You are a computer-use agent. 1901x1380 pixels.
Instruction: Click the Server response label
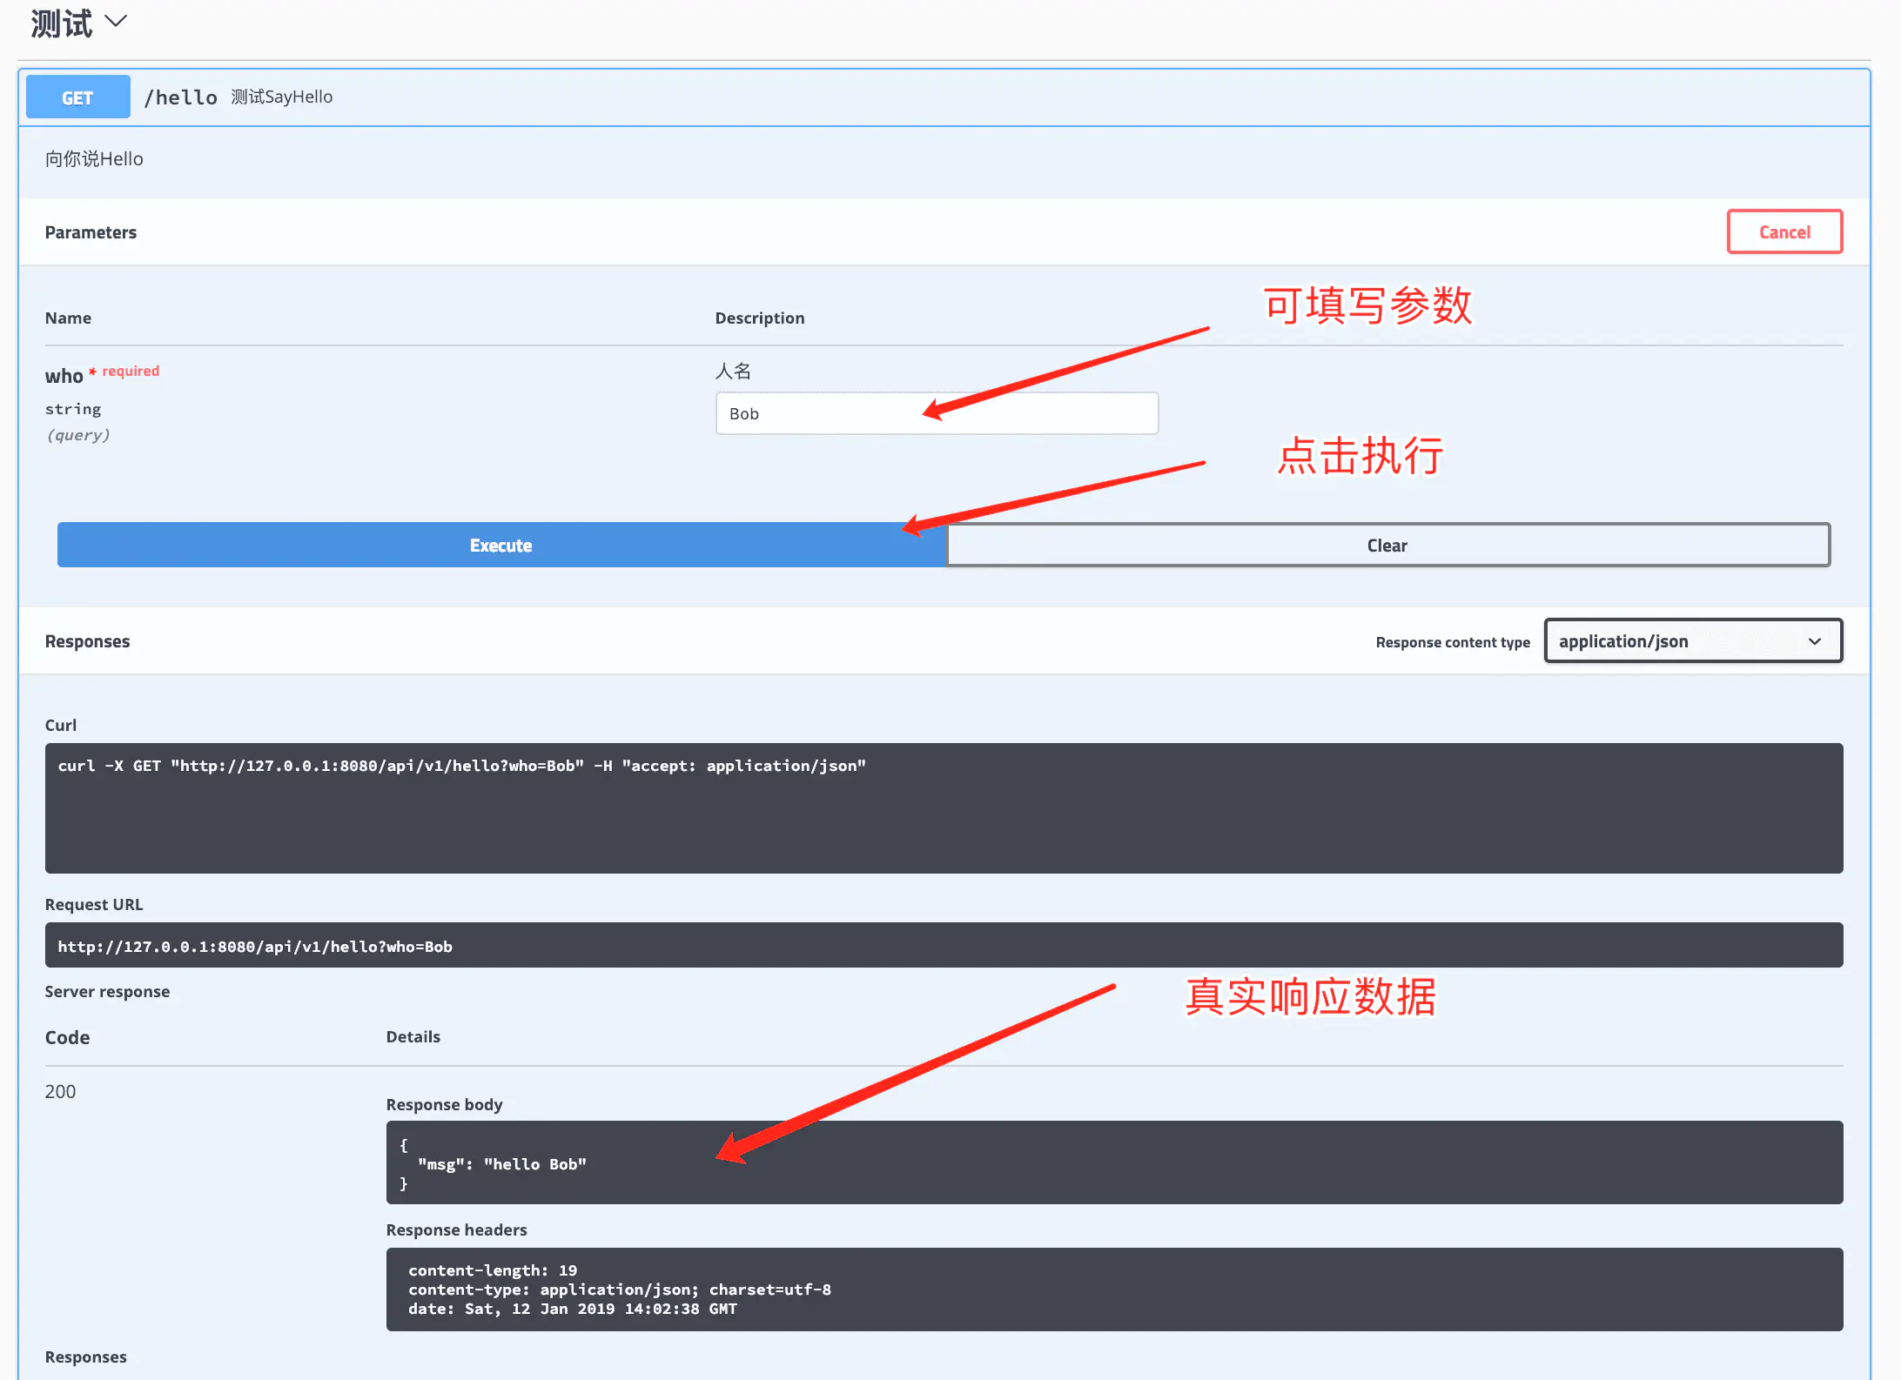click(x=107, y=992)
